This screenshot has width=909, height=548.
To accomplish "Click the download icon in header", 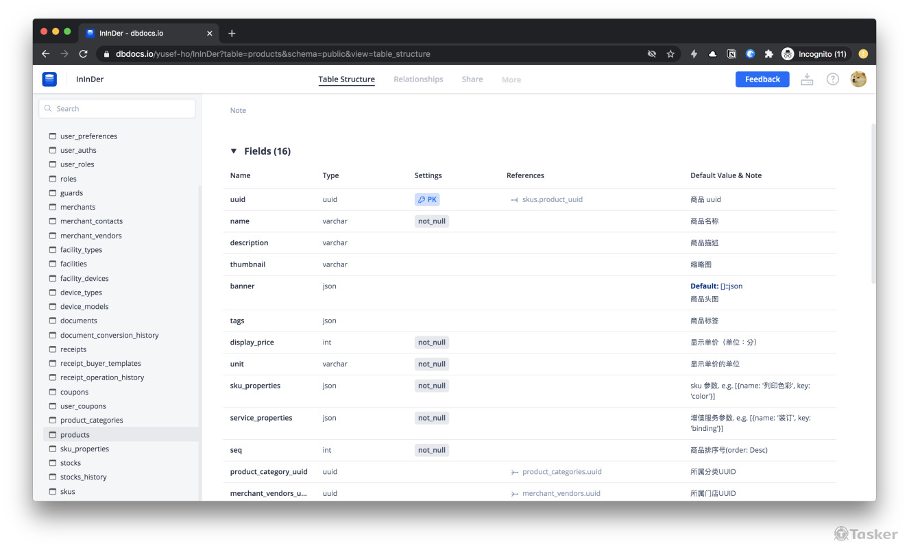I will click(x=807, y=79).
